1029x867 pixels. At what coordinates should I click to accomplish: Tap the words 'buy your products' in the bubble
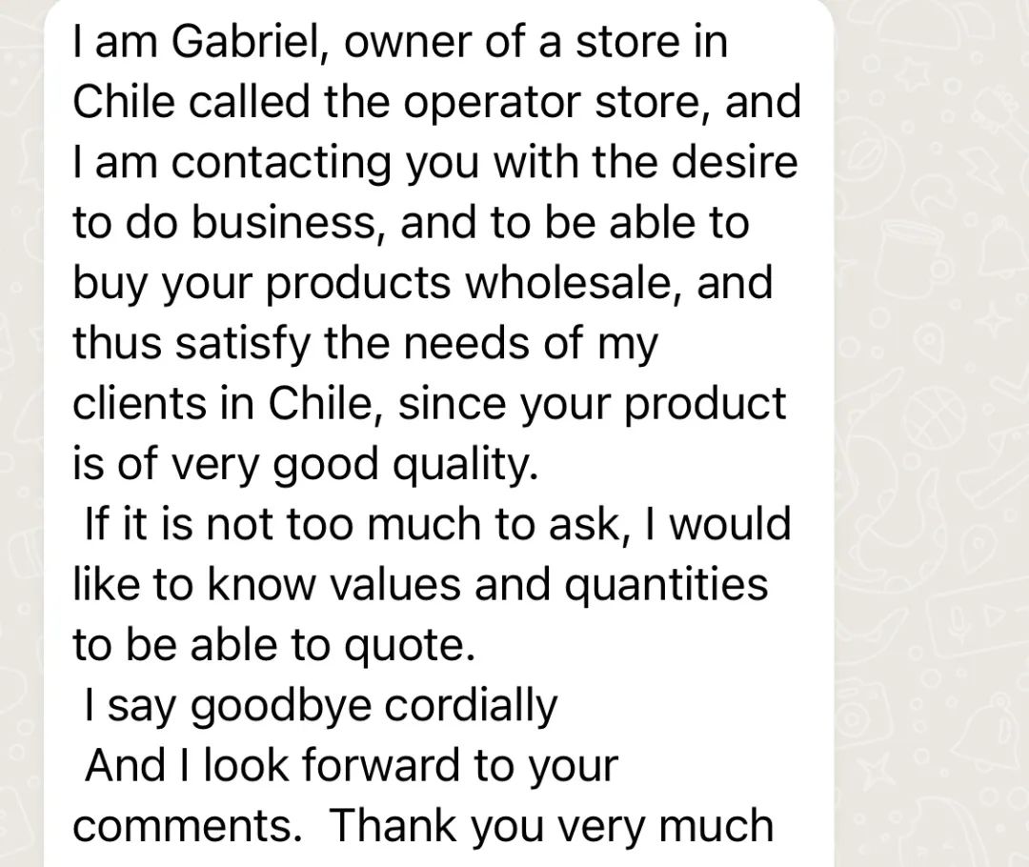pos(261,284)
